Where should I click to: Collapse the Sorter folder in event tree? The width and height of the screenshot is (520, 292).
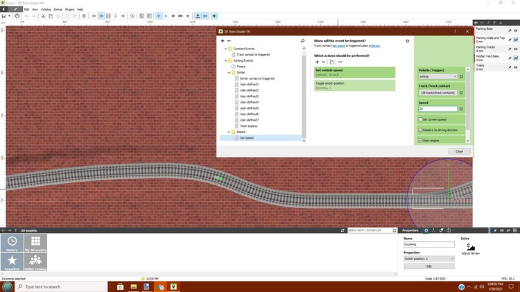(227, 72)
